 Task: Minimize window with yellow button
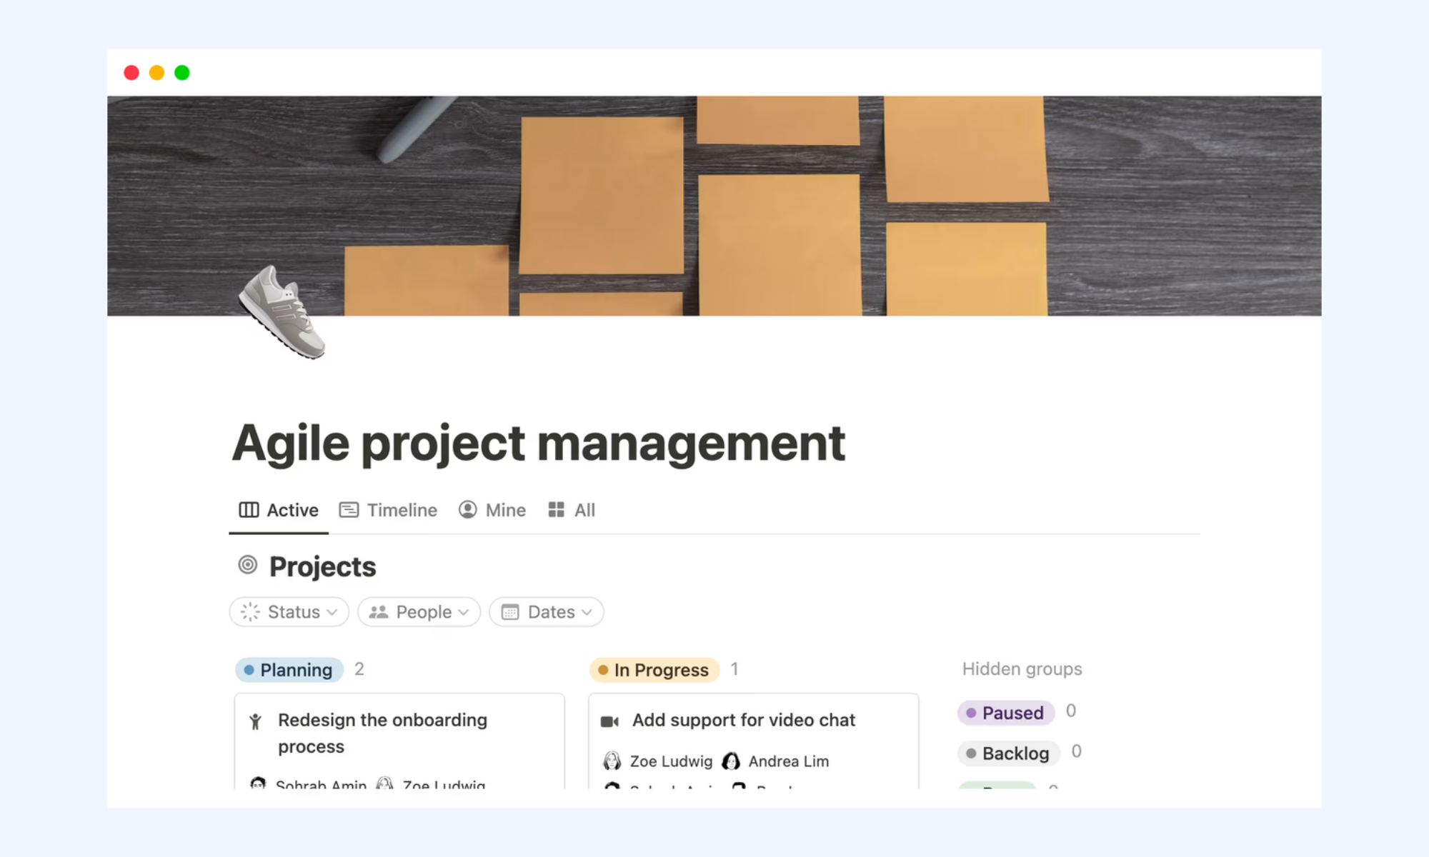click(x=156, y=73)
